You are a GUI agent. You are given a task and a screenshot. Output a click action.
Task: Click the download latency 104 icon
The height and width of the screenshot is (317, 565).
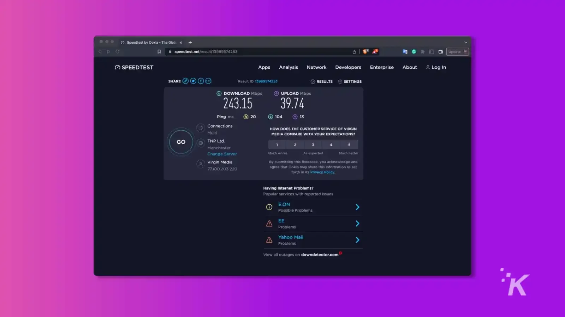pyautogui.click(x=270, y=117)
